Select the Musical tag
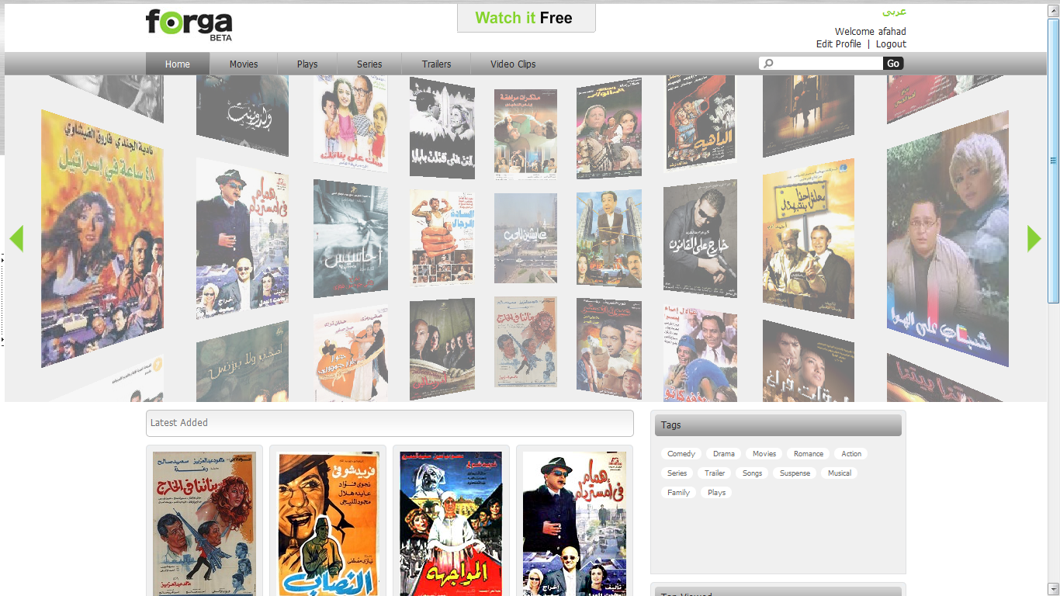The image size is (1060, 596). pos(840,473)
